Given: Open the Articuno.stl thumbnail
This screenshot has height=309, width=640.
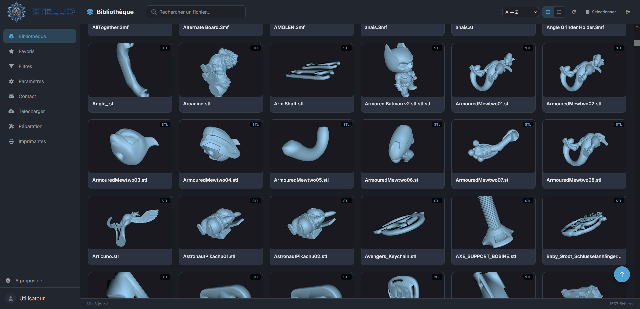Looking at the screenshot, I should (130, 223).
